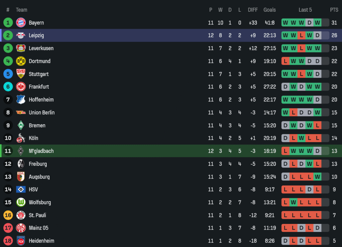Click the Leipzig club logo

click(x=21, y=35)
